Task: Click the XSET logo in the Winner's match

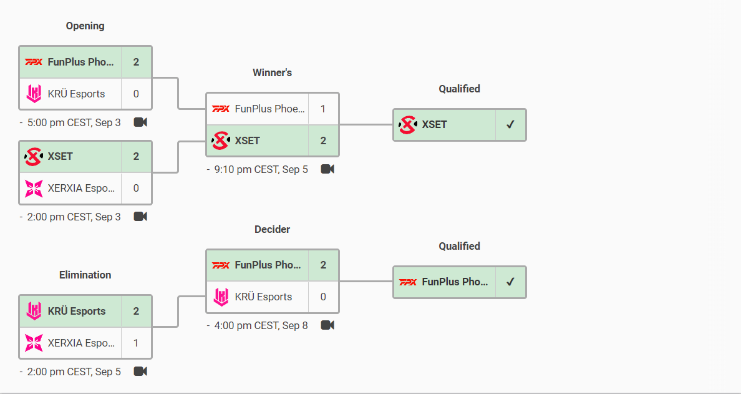Action: click(221, 140)
